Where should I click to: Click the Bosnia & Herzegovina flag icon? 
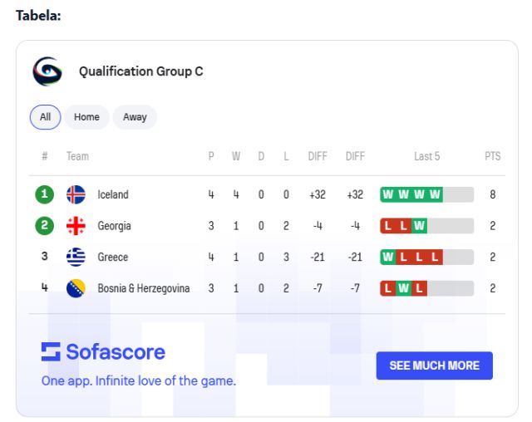click(76, 288)
